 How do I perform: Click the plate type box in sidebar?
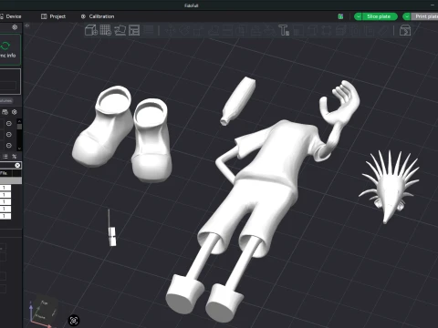point(10,81)
